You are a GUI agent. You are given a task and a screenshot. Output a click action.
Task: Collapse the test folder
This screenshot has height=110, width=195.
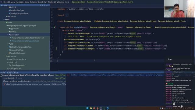pos(4,20)
